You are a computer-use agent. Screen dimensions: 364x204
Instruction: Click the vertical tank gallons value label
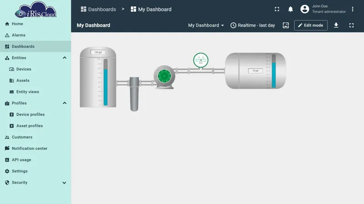(98, 52)
